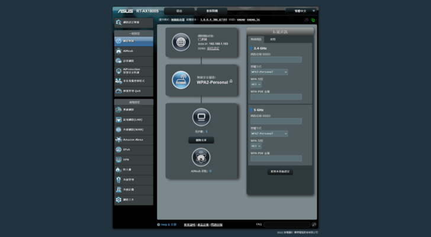This screenshot has width=431, height=237.
Task: Click the view client list button
Action: tap(201, 140)
